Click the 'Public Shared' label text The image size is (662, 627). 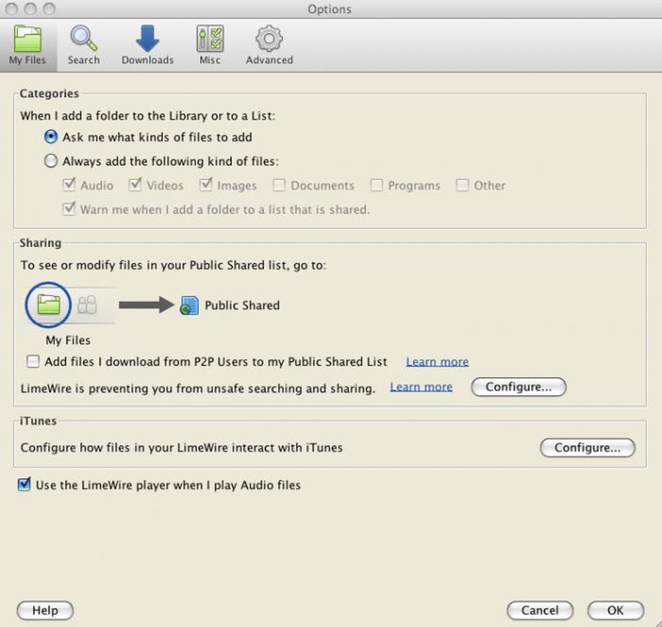pyautogui.click(x=242, y=305)
